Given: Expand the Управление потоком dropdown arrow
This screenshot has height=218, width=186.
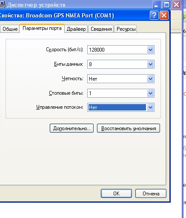Looking at the screenshot, I should coord(150,108).
